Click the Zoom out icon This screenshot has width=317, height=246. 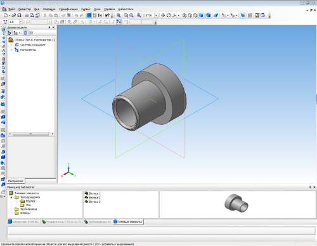(x=131, y=15)
